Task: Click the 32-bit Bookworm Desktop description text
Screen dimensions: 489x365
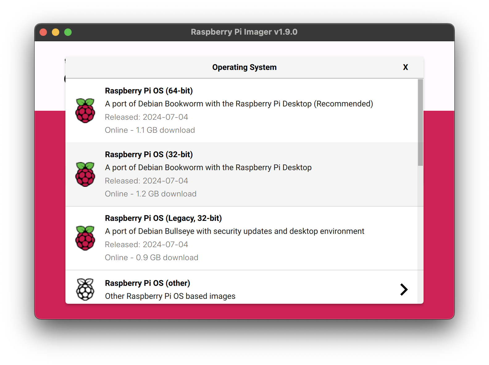Action: tap(208, 167)
